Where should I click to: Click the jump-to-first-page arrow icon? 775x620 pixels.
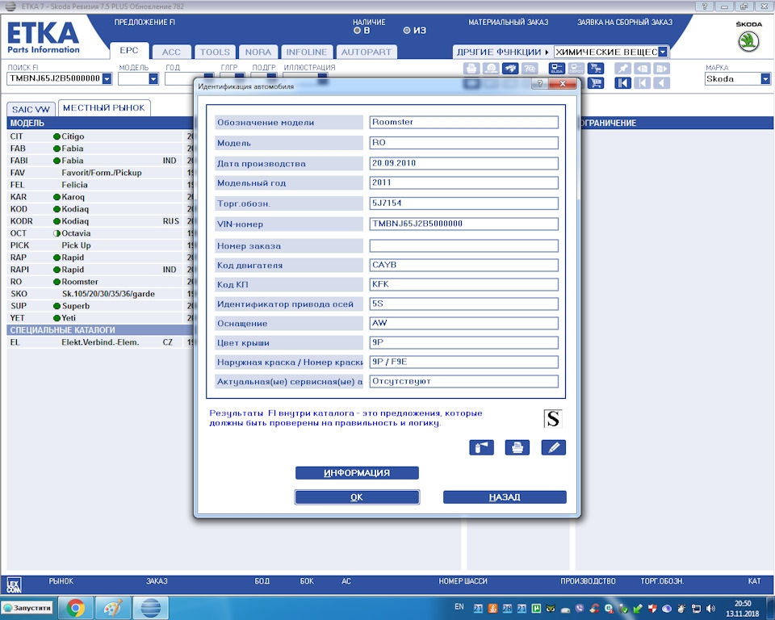point(622,83)
